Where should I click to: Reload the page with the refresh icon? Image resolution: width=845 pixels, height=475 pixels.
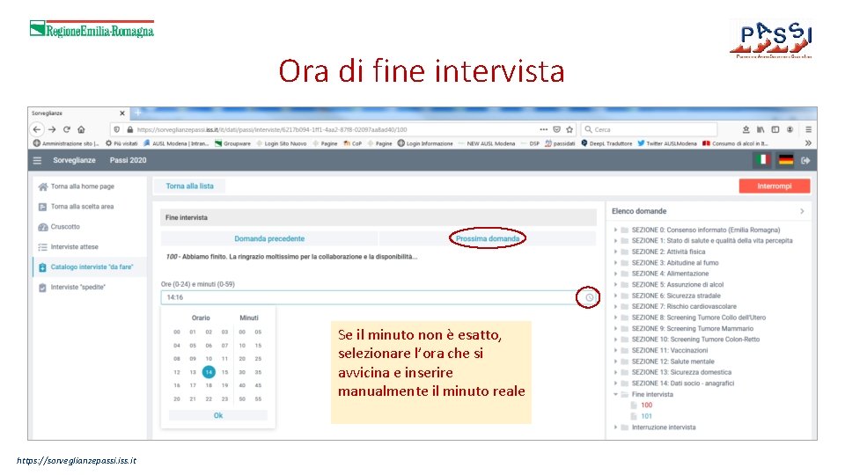pyautogui.click(x=67, y=129)
